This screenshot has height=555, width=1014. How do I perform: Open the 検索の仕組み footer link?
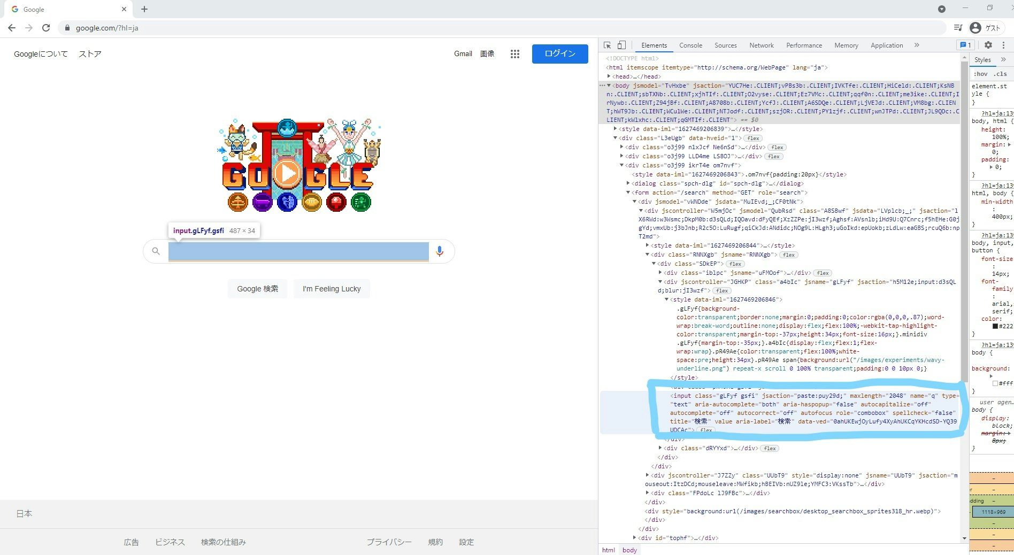point(224,542)
